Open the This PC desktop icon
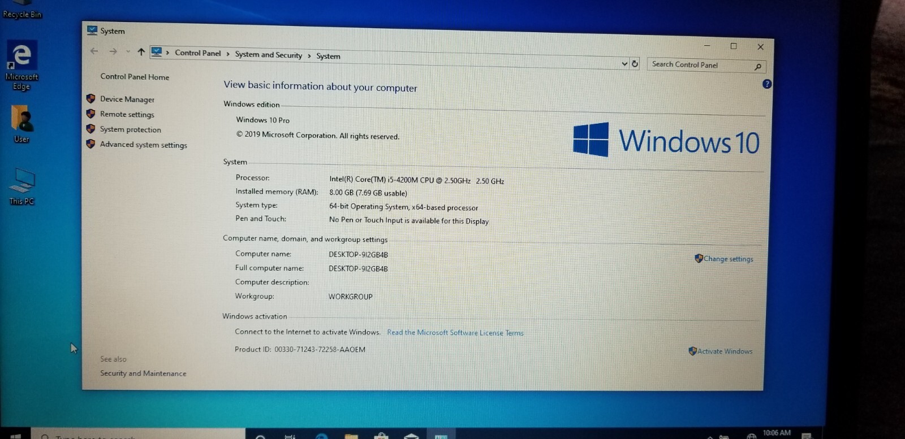 click(x=22, y=186)
